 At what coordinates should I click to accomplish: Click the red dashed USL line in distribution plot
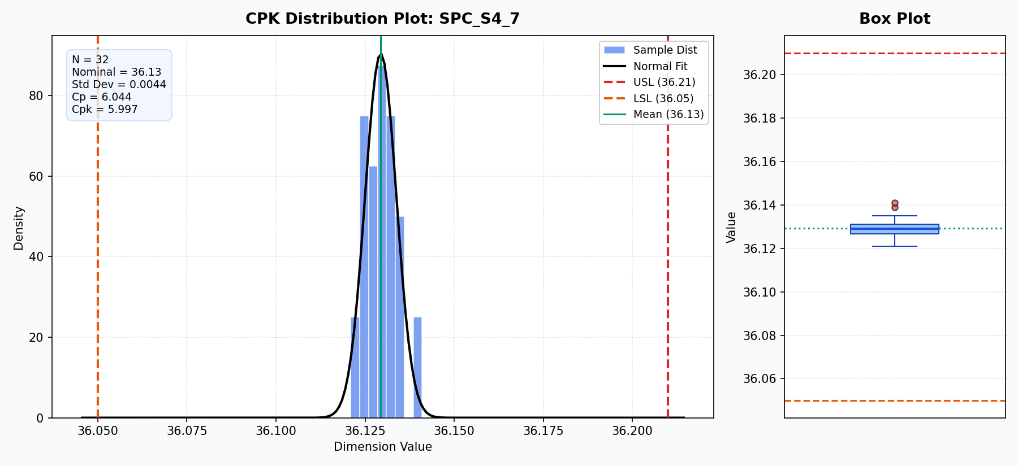coord(668,227)
